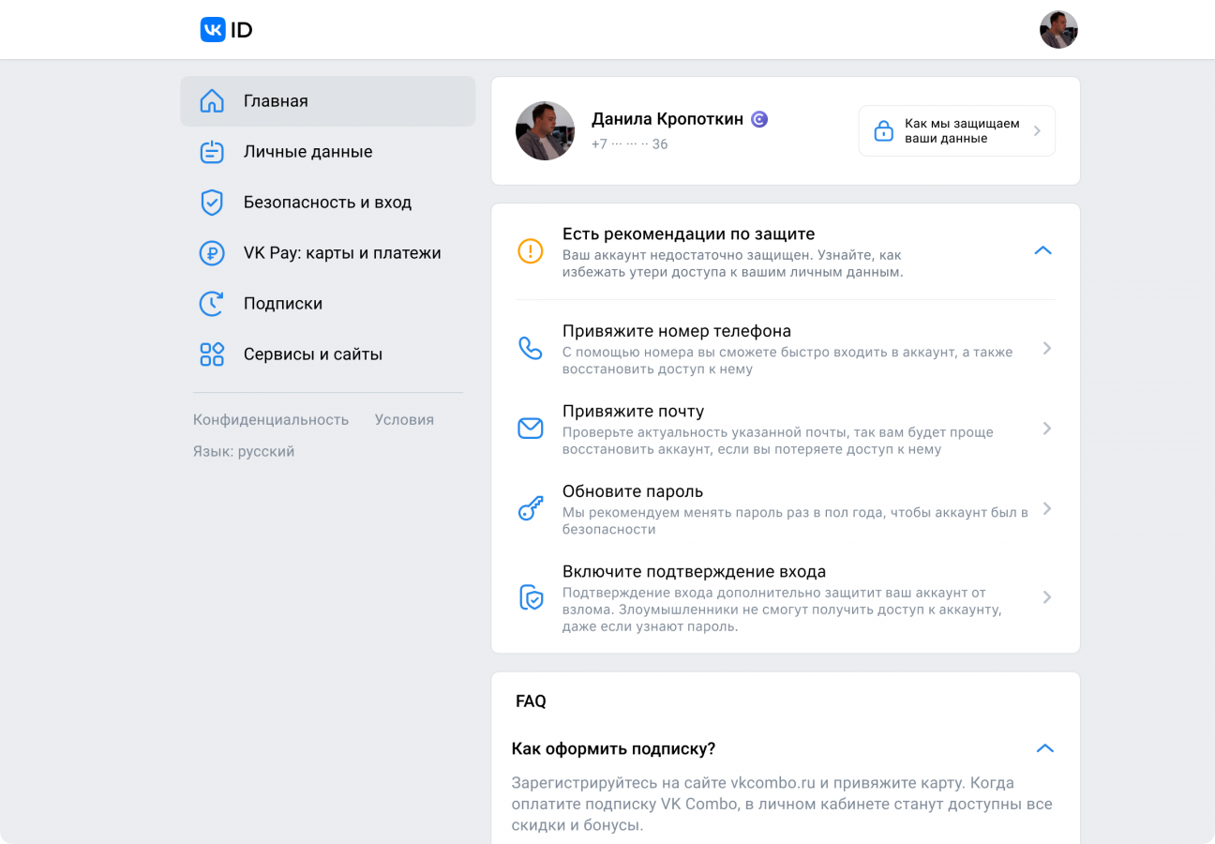This screenshot has width=1215, height=844.
Task: Click the masked phone number +7 ··· ··· ·· 36
Action: click(x=629, y=144)
